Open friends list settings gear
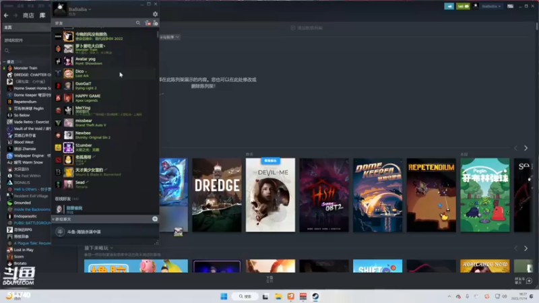The width and height of the screenshot is (539, 303). (155, 14)
